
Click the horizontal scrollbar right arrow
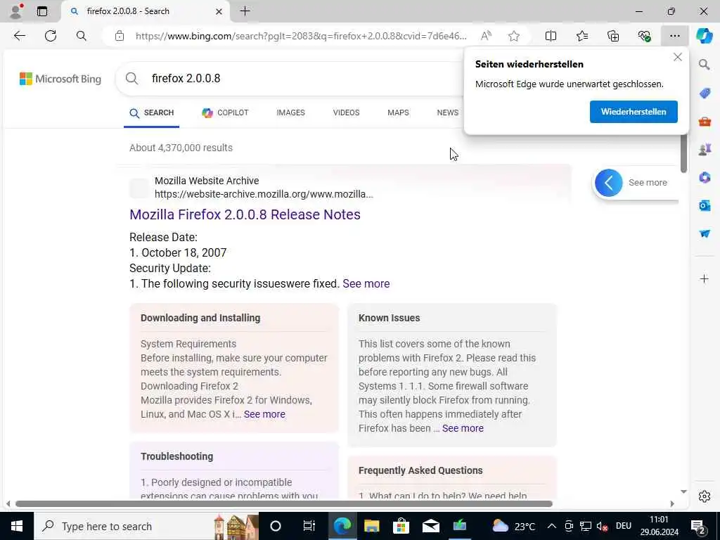coord(672,503)
